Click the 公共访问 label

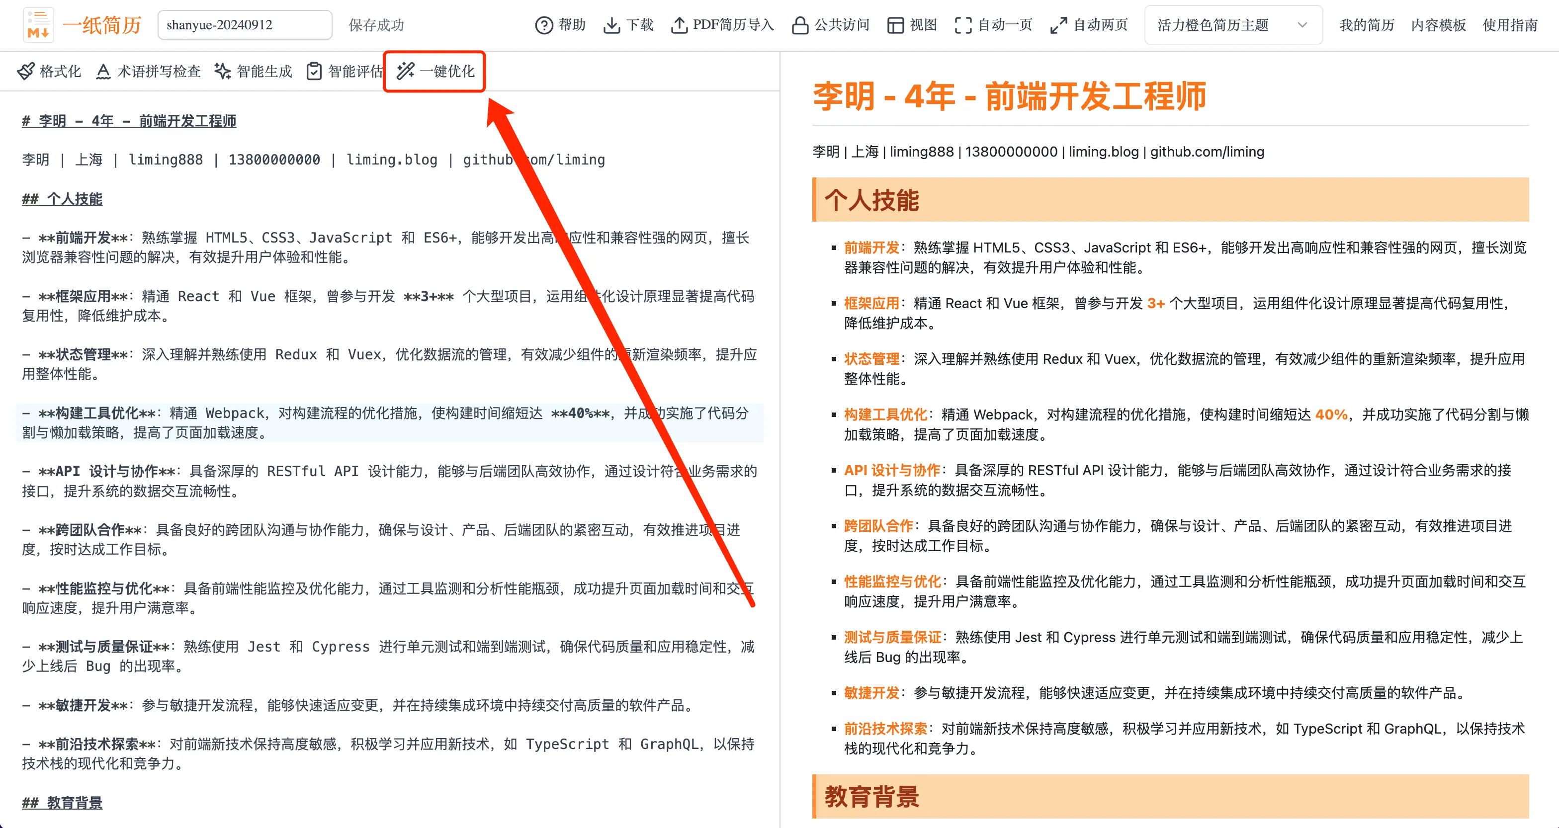(842, 25)
